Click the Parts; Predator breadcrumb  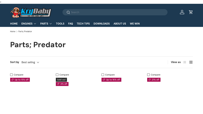pyautogui.click(x=25, y=31)
